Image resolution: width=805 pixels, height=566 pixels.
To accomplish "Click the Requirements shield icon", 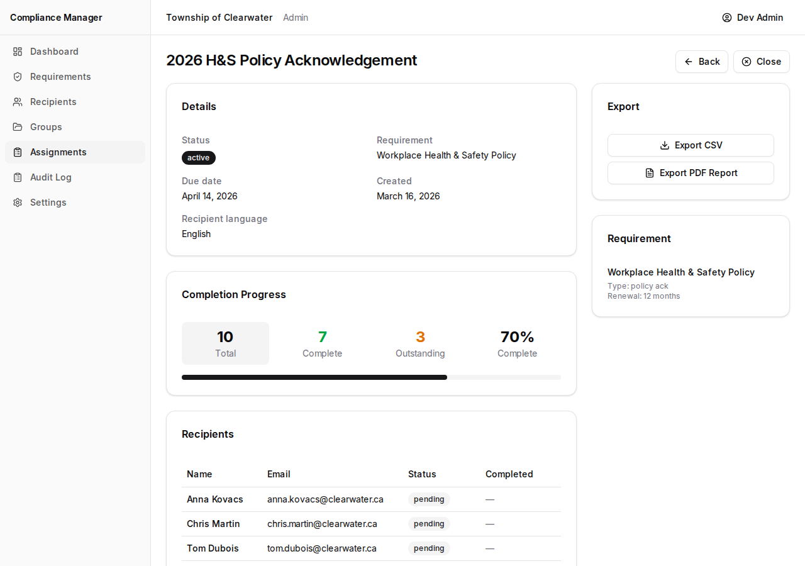I will pos(18,77).
